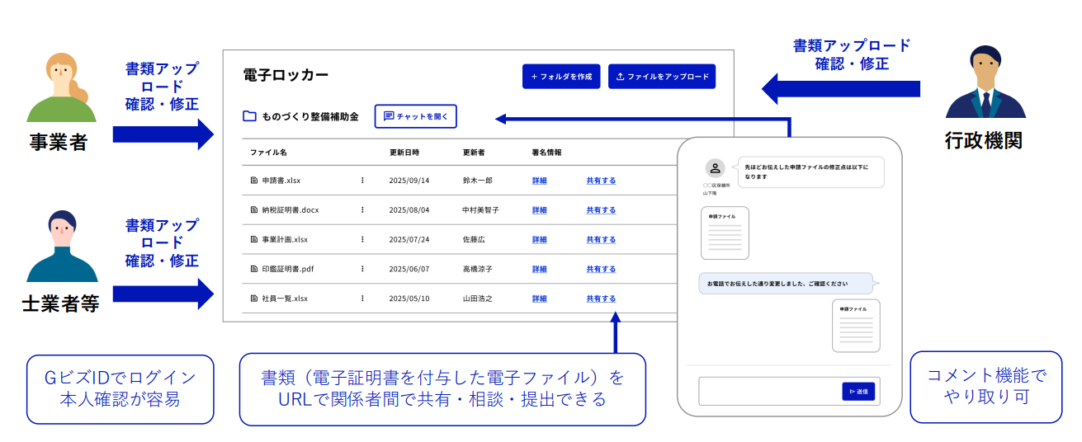Click the 行政機関 official avatar
Image resolution: width=1082 pixels, height=442 pixels.
click(985, 82)
